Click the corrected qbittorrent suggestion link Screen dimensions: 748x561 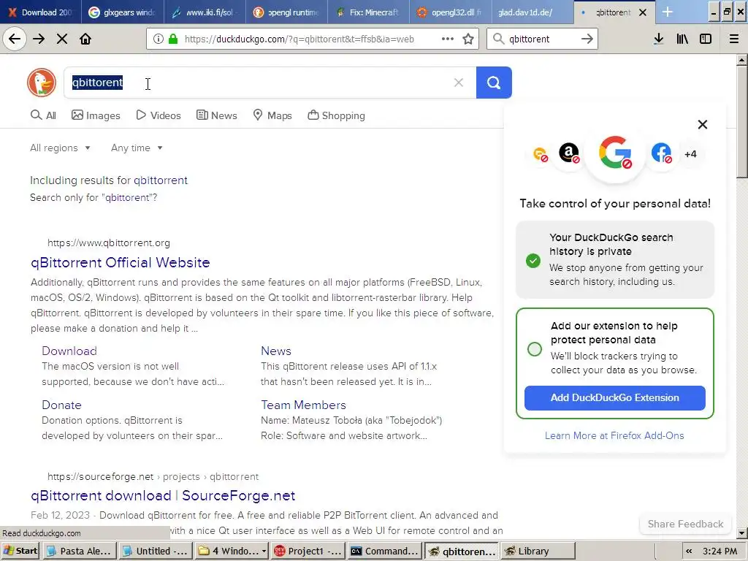pyautogui.click(x=160, y=180)
